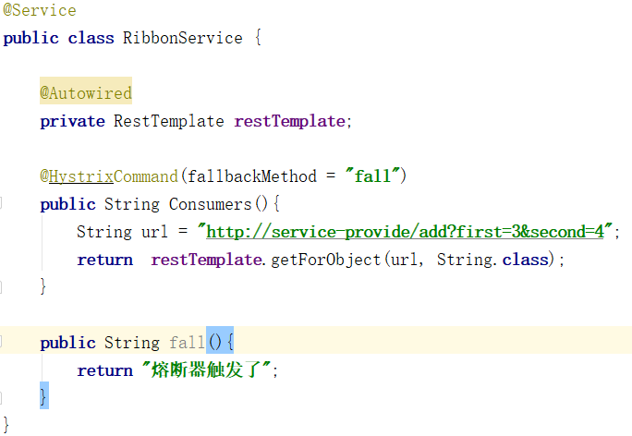Click the Chinese fallback return string
This screenshot has height=436, width=632.
[x=207, y=369]
